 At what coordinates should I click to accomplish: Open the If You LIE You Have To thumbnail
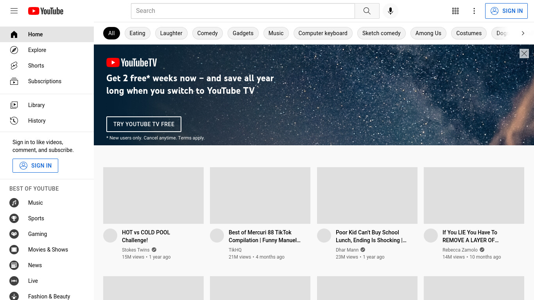474,196
